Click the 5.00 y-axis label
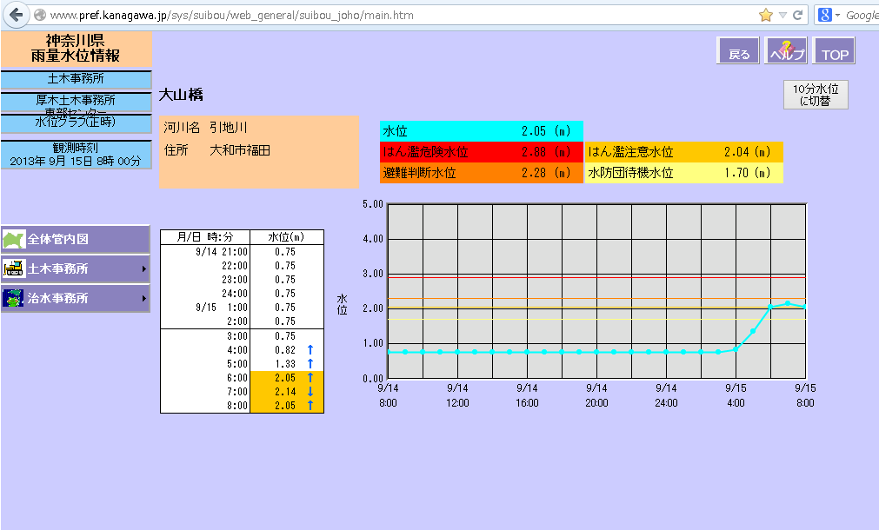 (x=373, y=204)
